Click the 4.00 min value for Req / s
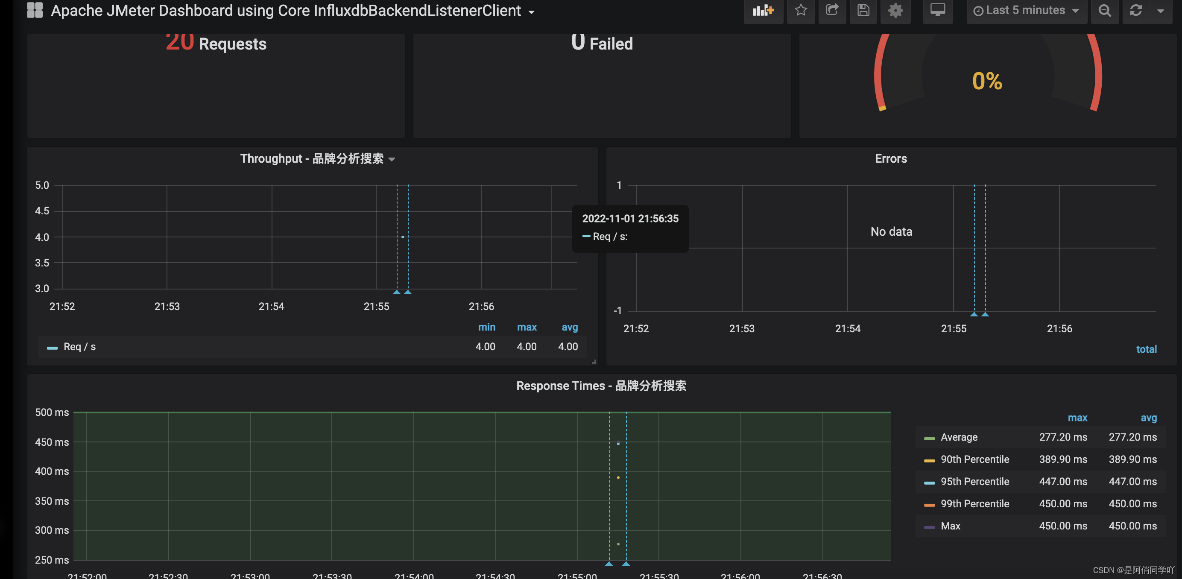Viewport: 1182px width, 579px height. point(485,347)
